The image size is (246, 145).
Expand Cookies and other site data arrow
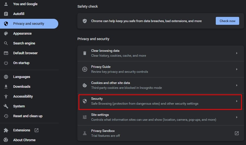[x=236, y=85]
